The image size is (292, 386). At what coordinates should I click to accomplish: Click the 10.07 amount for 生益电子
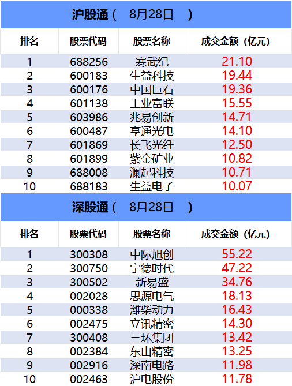pos(237,186)
